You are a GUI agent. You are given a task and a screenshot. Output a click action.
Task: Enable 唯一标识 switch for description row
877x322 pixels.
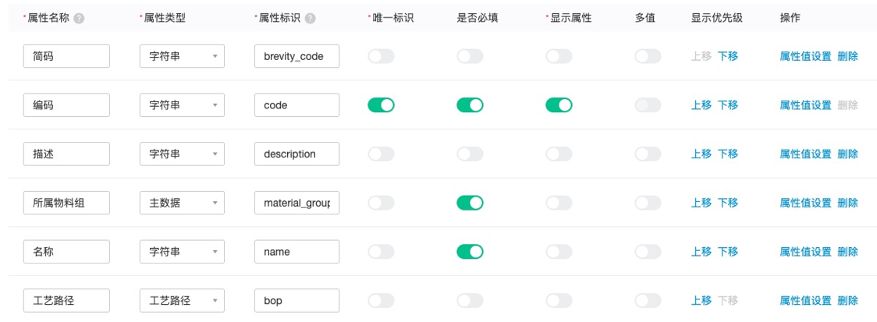point(381,154)
